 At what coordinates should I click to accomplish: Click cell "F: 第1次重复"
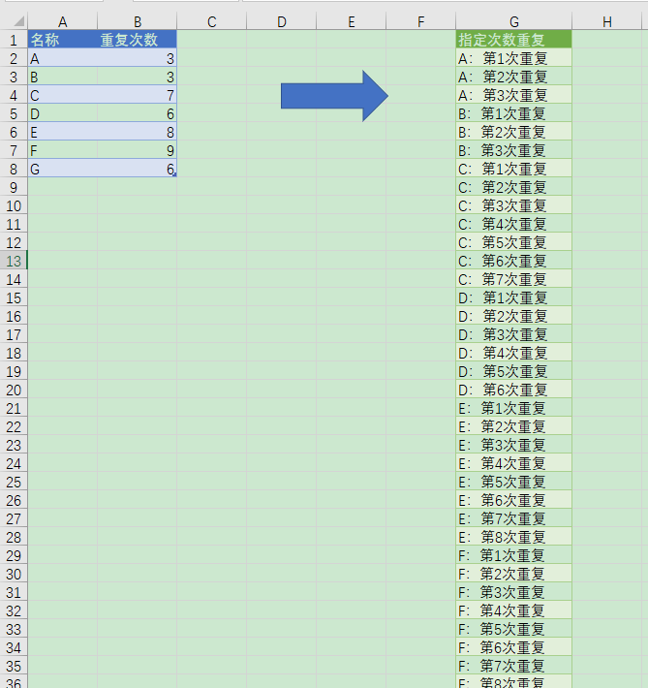[x=514, y=555]
